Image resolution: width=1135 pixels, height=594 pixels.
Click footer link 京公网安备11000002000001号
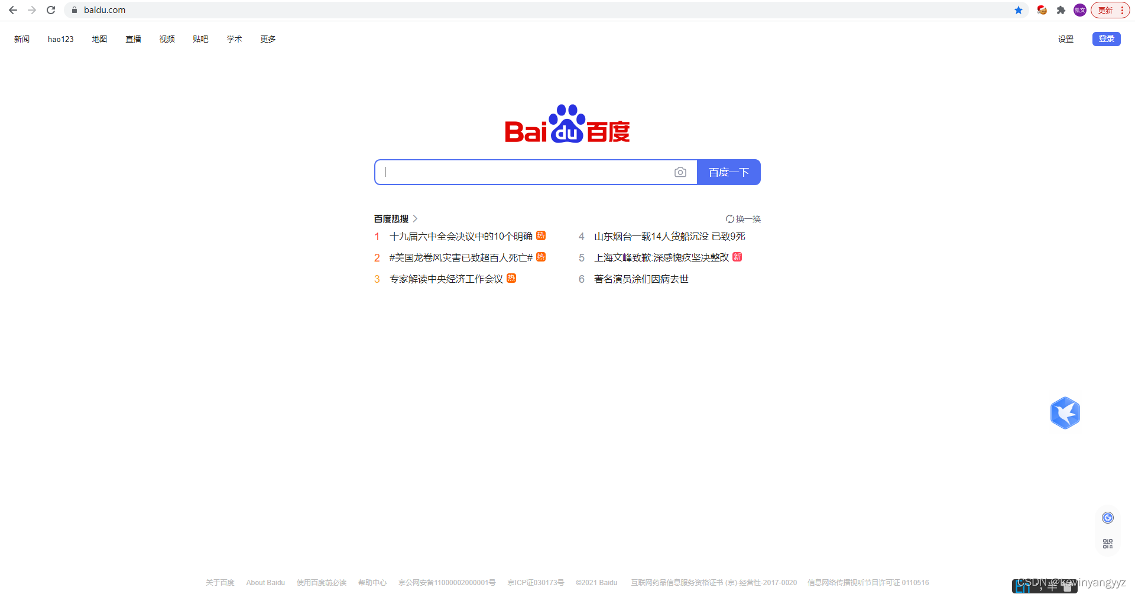[x=447, y=583]
